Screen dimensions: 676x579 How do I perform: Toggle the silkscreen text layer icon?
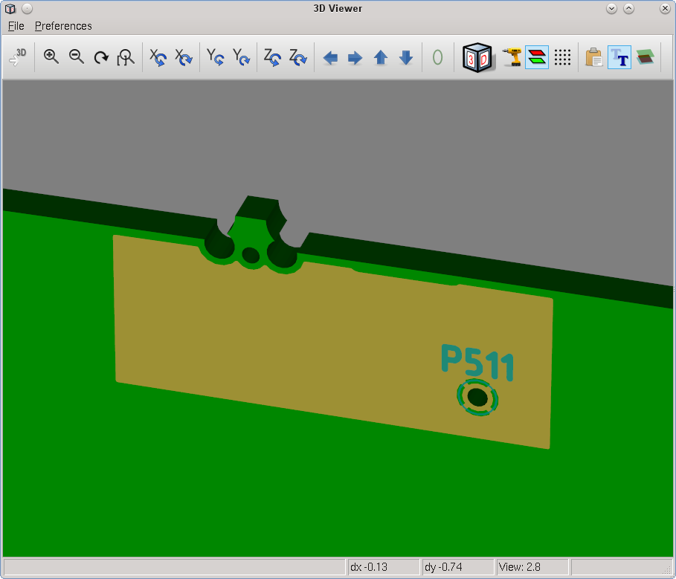[x=619, y=57]
